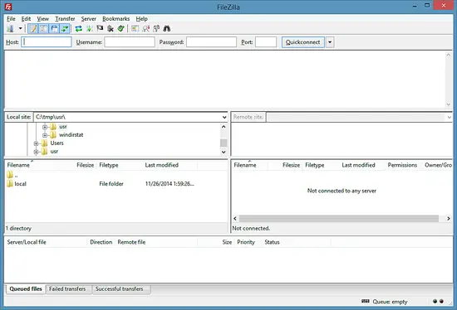Click the local tree scrollbar thumb
This screenshot has height=310, width=457.
pos(224,143)
